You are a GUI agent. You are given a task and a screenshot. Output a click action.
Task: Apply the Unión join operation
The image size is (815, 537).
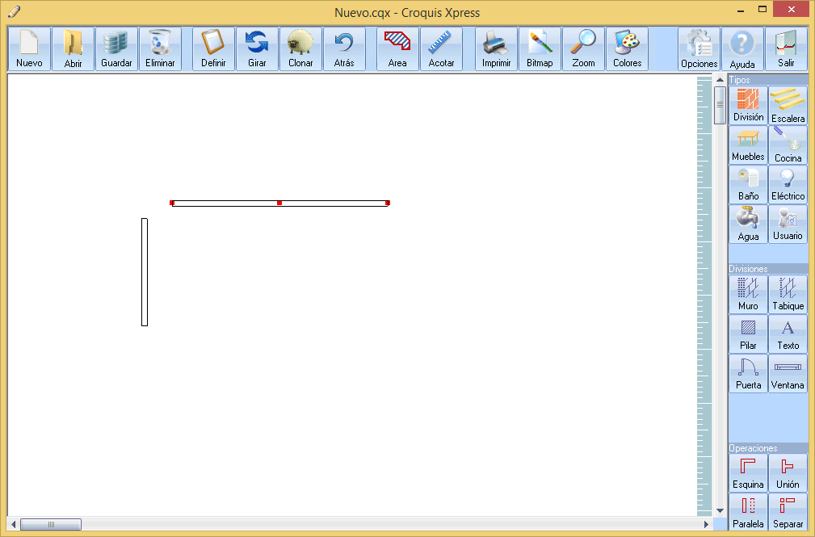(x=788, y=473)
